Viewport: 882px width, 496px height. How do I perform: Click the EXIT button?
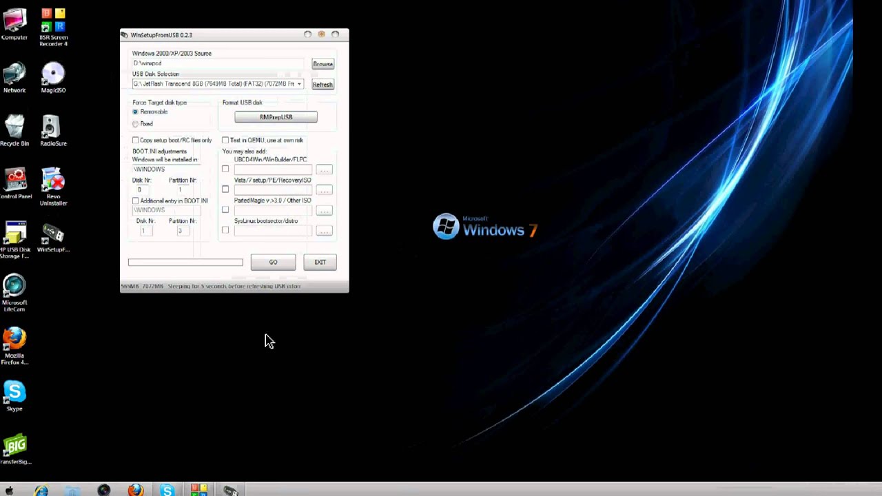pyautogui.click(x=320, y=262)
